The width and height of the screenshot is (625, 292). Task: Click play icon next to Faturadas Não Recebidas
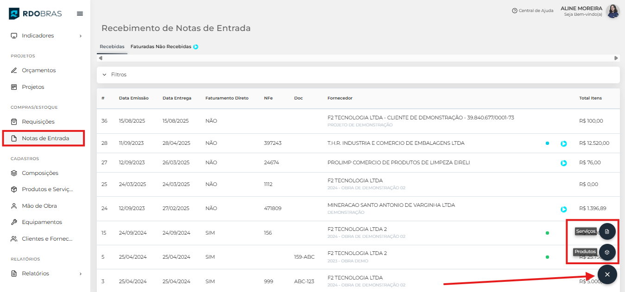[196, 47]
